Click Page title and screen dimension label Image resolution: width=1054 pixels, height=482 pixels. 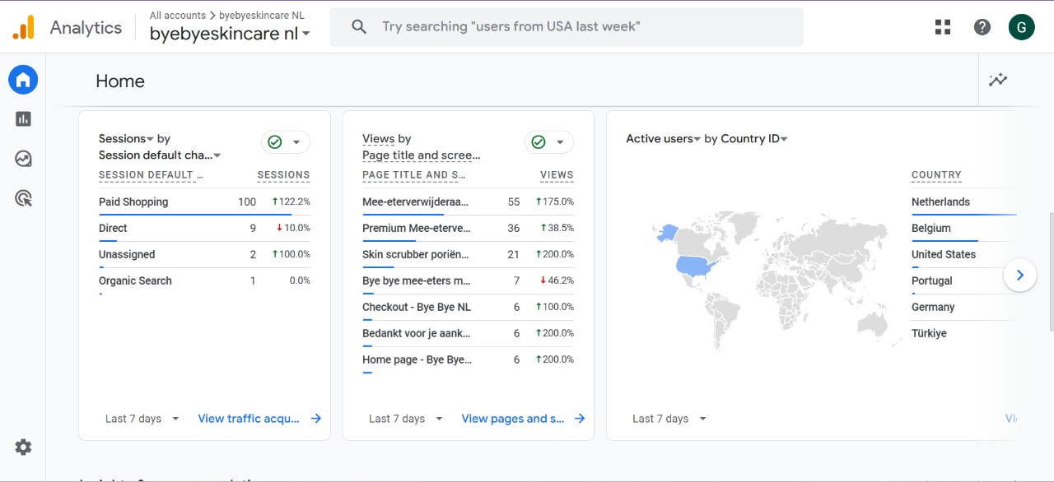click(421, 155)
